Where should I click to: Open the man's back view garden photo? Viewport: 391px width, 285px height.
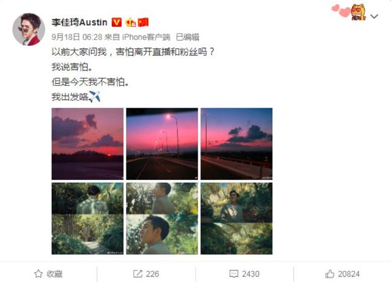pos(87,218)
